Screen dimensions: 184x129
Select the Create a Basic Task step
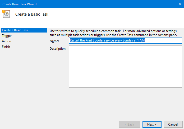click(x=24, y=30)
